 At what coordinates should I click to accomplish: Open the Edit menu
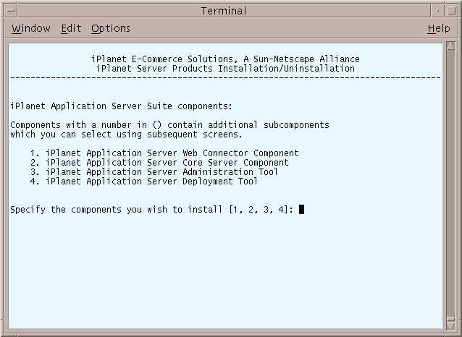71,28
